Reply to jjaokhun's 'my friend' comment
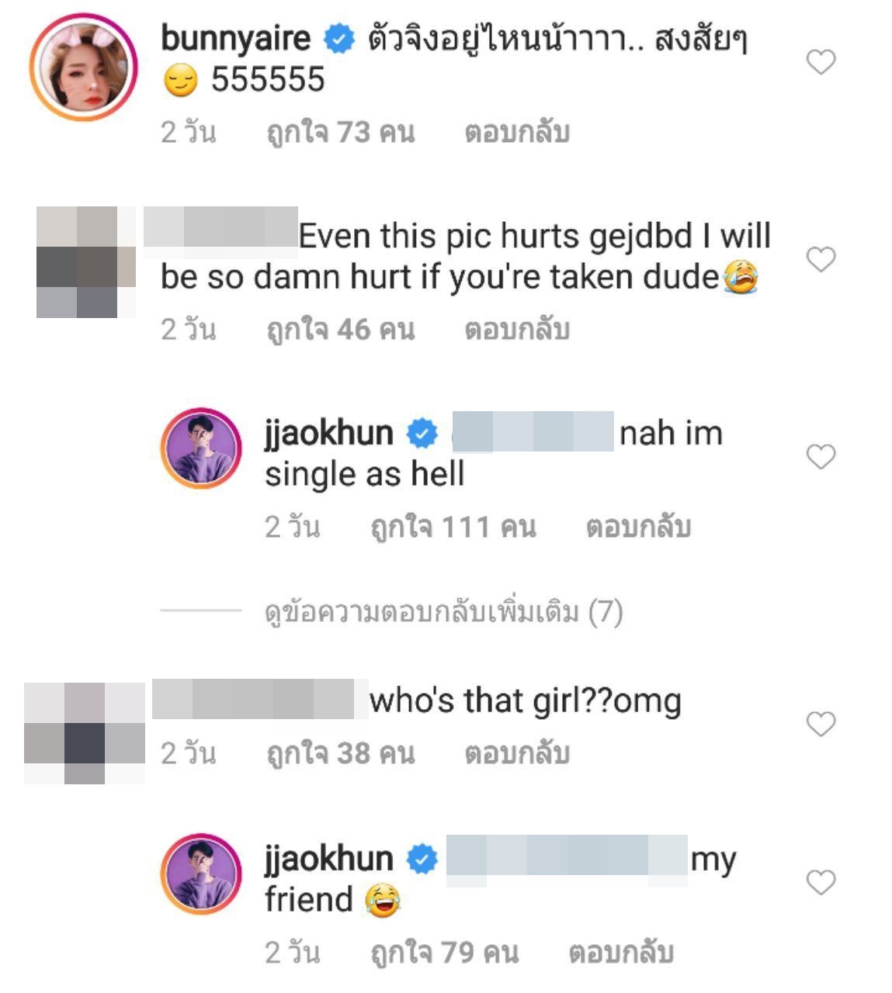 coord(621,952)
